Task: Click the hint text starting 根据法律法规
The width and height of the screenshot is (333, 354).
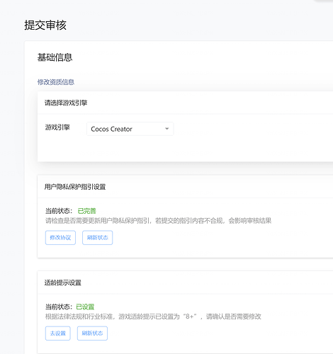Action: pyautogui.click(x=153, y=316)
